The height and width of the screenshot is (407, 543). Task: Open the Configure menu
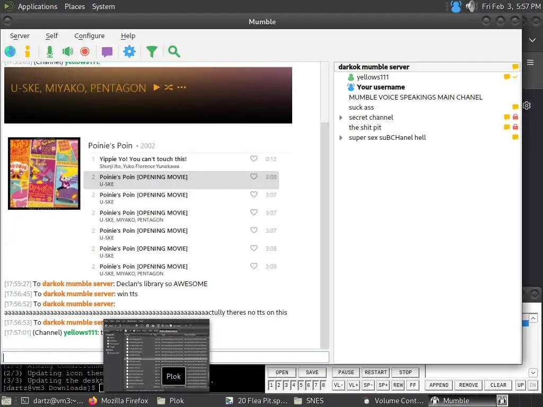(x=89, y=36)
